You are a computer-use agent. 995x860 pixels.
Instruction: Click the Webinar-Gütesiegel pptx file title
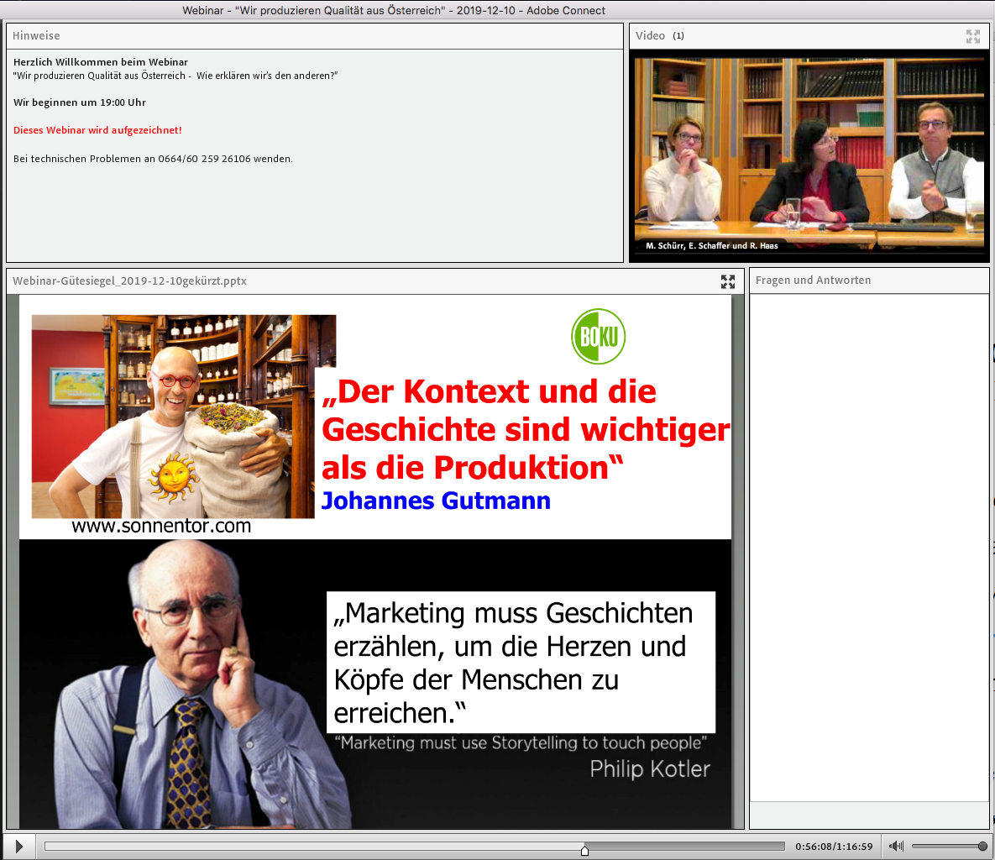coord(129,281)
